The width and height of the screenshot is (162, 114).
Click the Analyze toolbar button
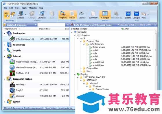coord(21,15)
